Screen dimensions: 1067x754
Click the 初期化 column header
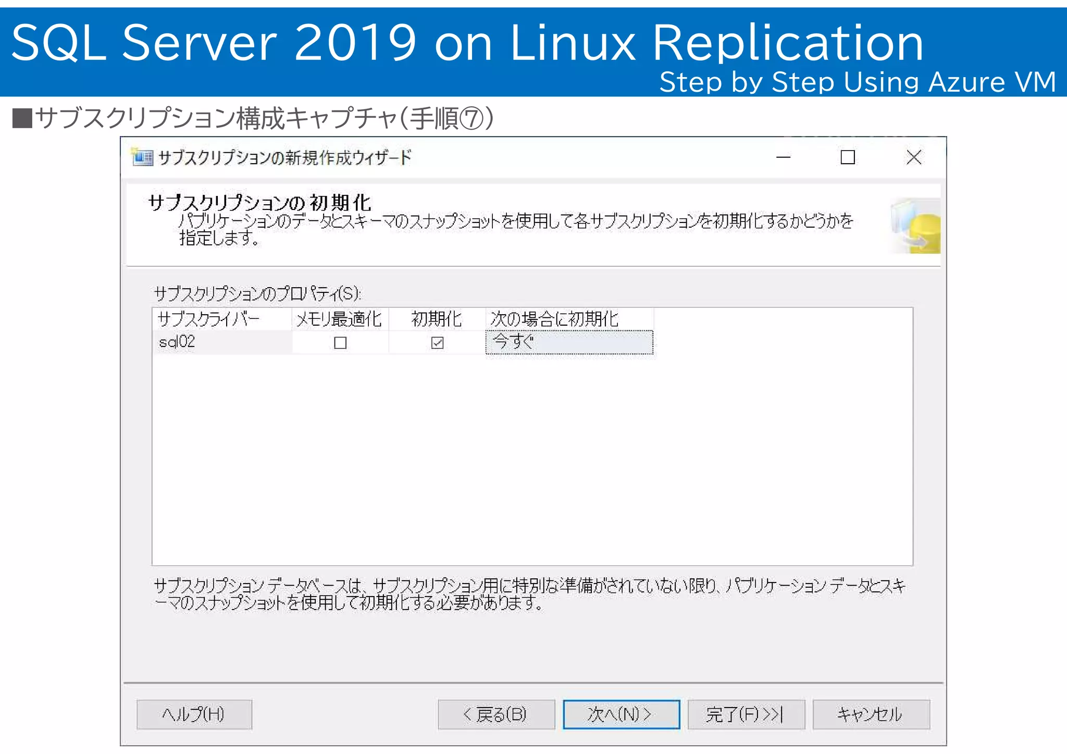437,319
